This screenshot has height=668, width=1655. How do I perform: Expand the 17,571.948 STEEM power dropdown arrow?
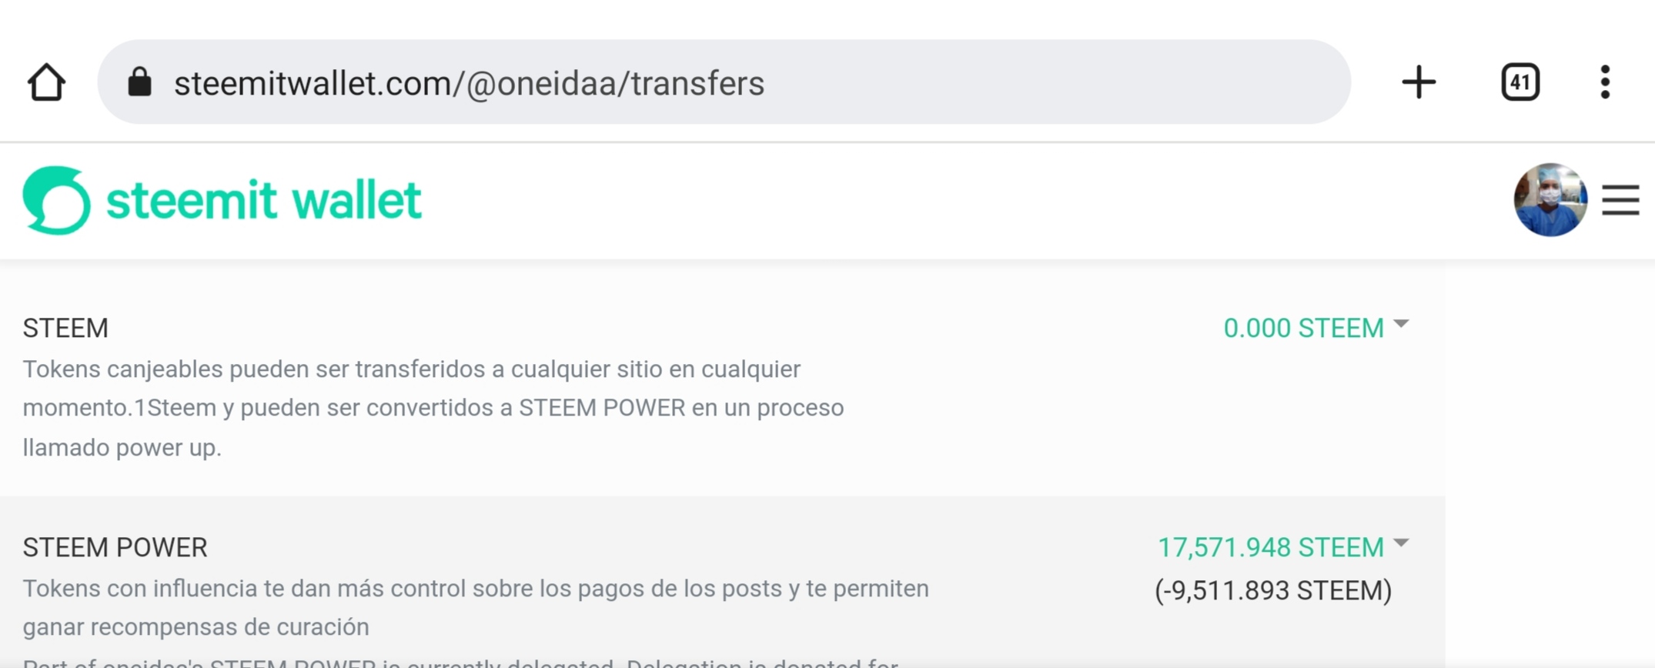click(x=1401, y=543)
